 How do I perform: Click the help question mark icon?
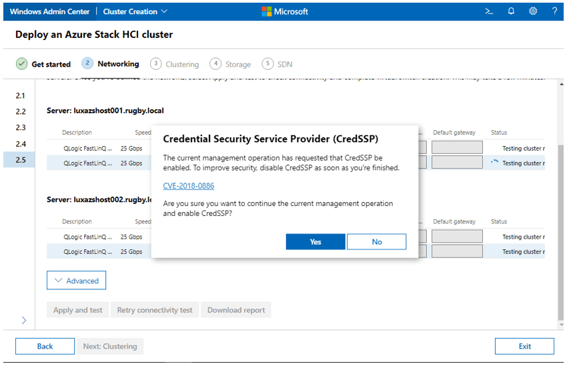554,11
